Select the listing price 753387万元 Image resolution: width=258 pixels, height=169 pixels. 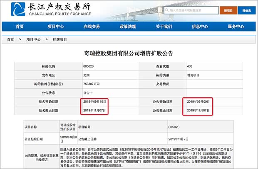coord(92,84)
